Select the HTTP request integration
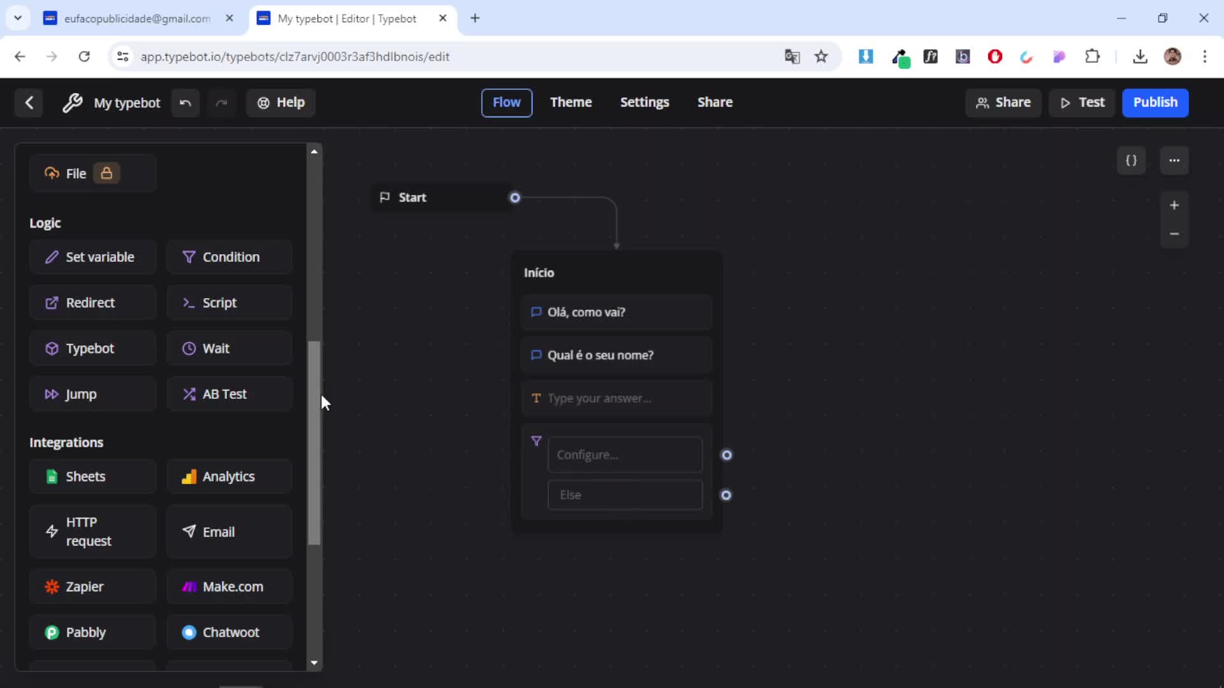1224x688 pixels. (92, 531)
